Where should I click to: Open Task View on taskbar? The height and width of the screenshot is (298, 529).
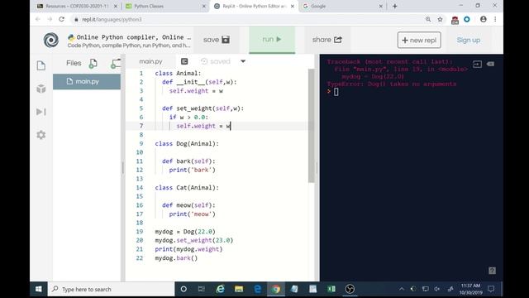coord(202,289)
